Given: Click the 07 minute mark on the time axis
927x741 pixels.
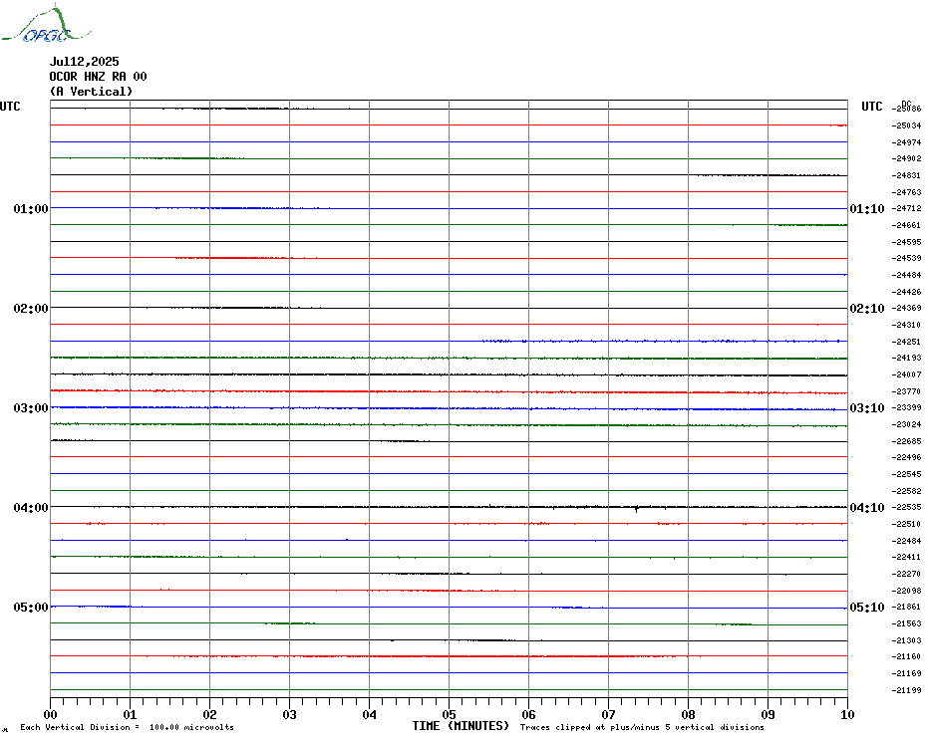Looking at the screenshot, I should point(608,714).
